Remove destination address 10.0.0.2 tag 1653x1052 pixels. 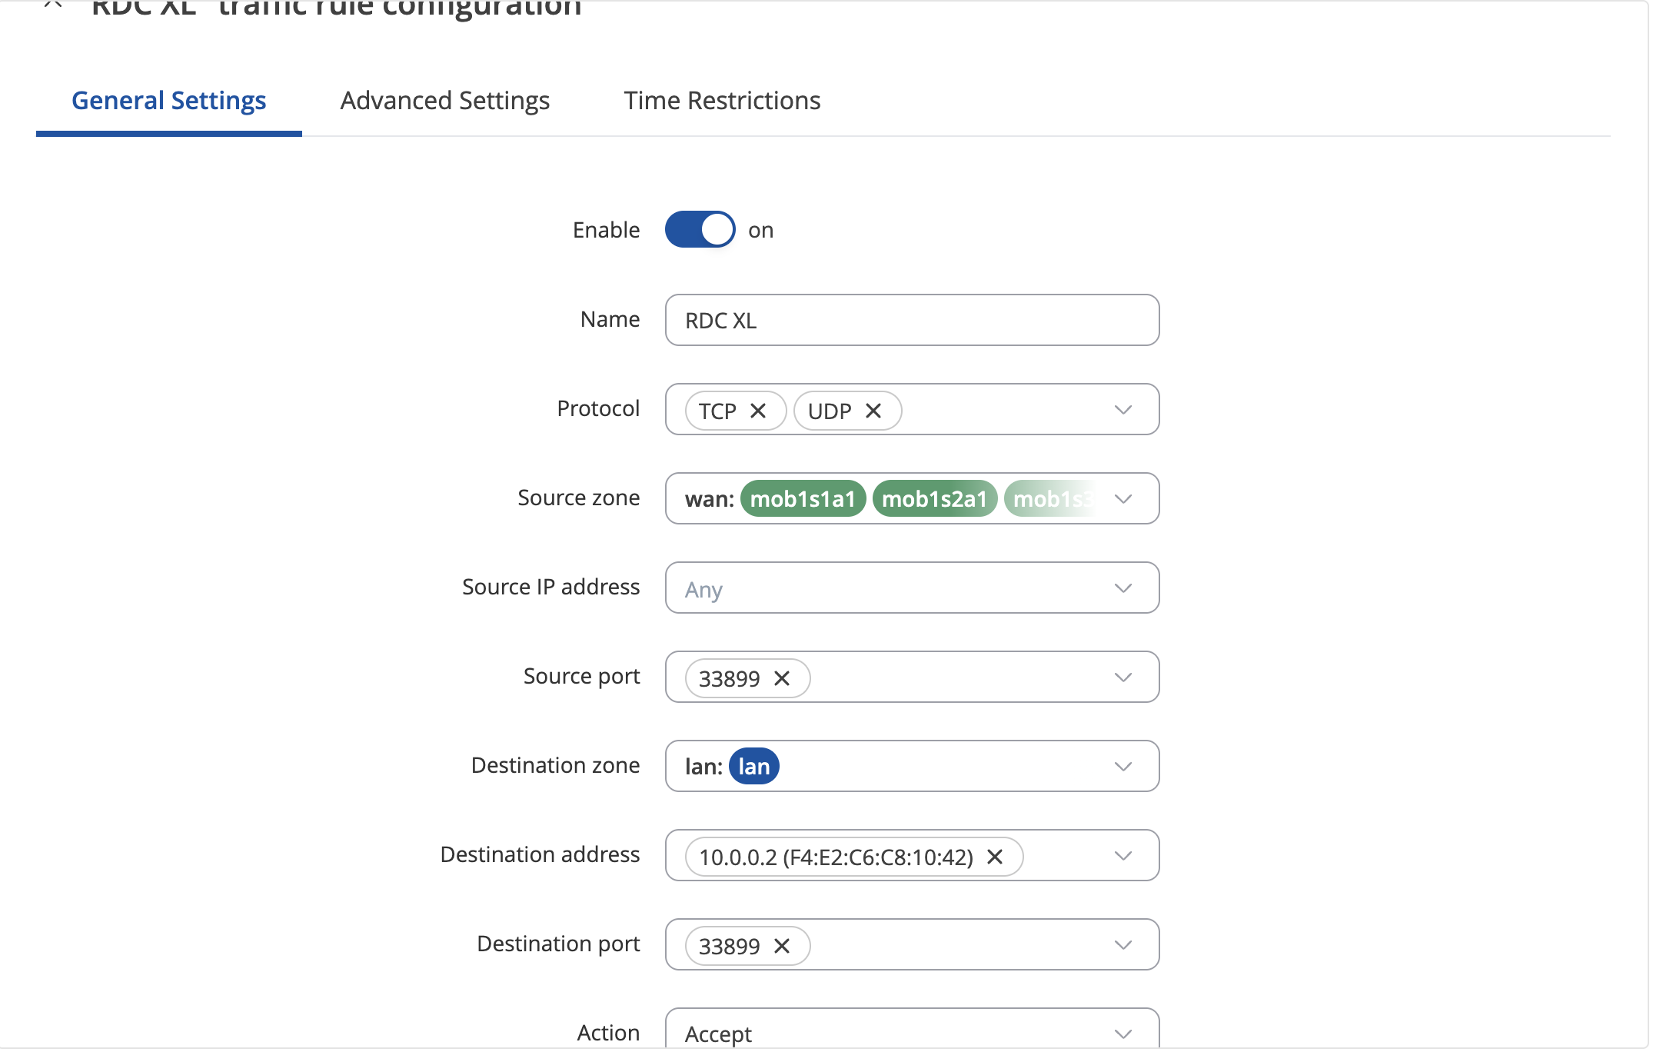click(x=995, y=857)
